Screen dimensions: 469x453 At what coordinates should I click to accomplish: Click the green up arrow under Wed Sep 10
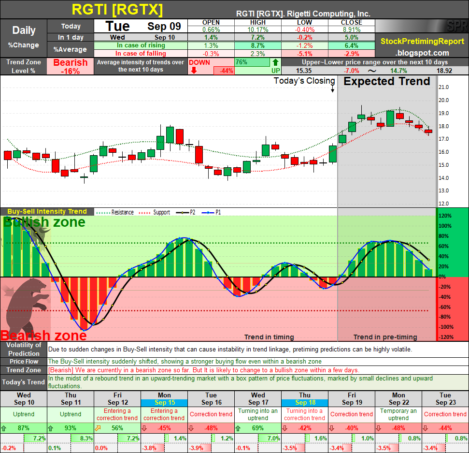[4, 428]
